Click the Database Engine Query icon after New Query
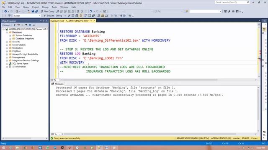This screenshot has height=150, width=268. point(58,11)
